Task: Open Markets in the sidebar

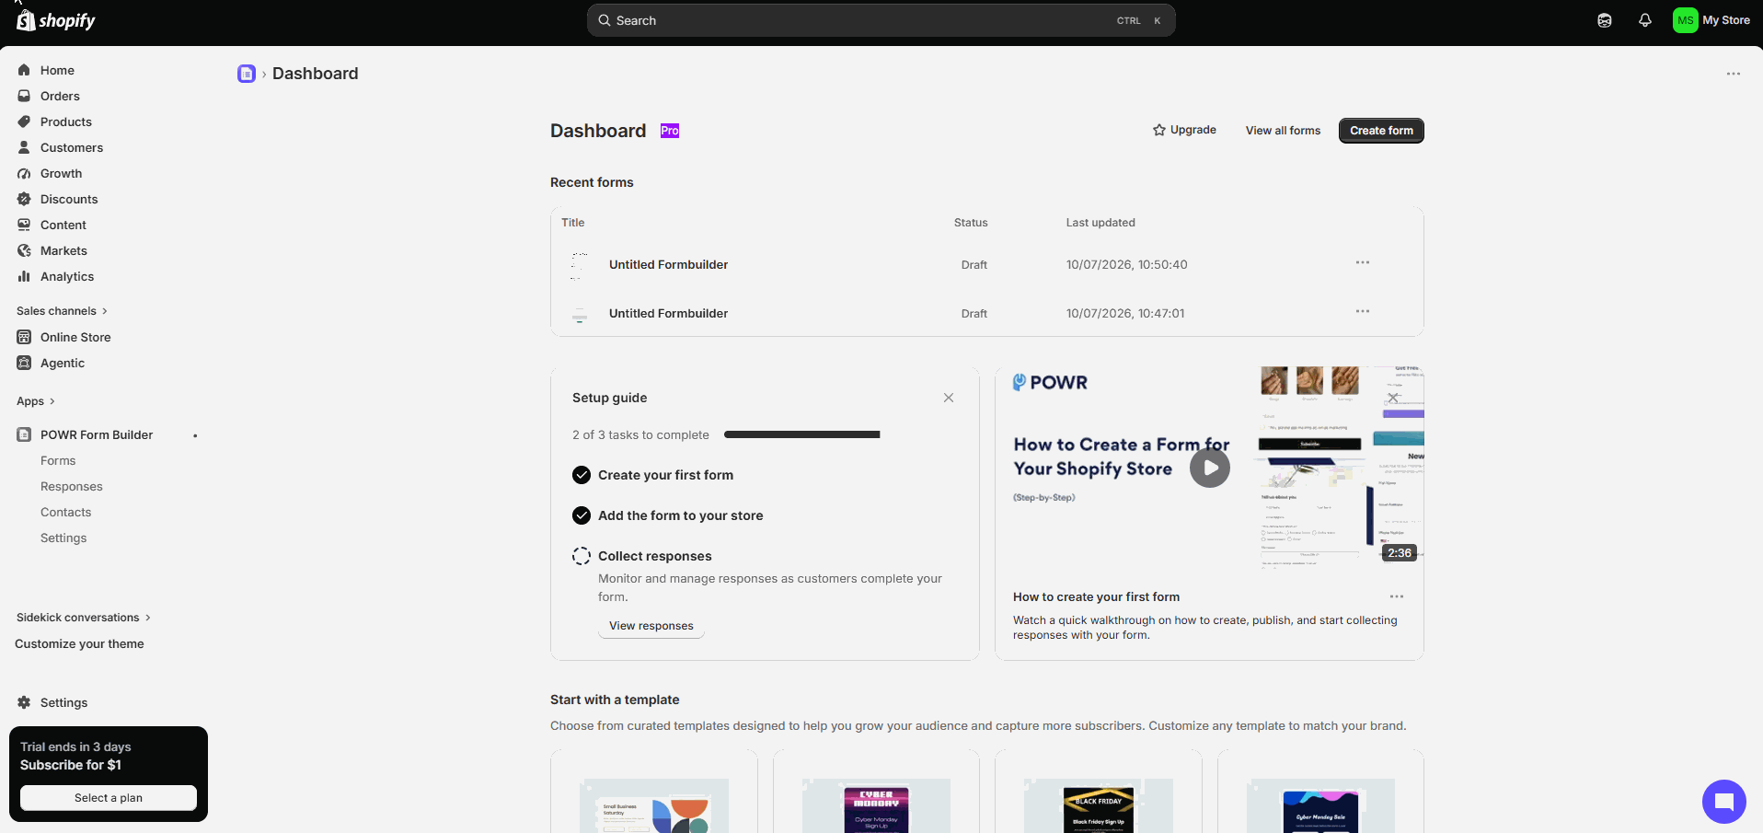Action: [x=63, y=250]
